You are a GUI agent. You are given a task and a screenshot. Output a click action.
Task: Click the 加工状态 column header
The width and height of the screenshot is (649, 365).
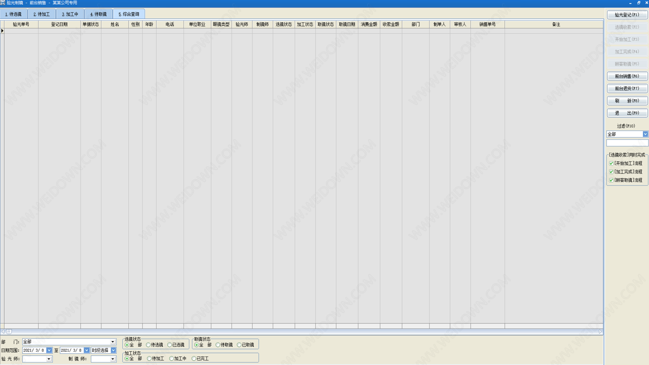click(x=305, y=24)
